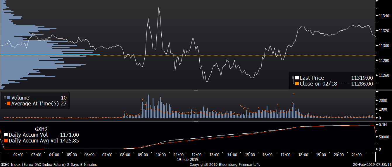Viewport: 392px width, 167px height.
Task: Click the 12:00 mark on the time axis
Action: (196, 155)
